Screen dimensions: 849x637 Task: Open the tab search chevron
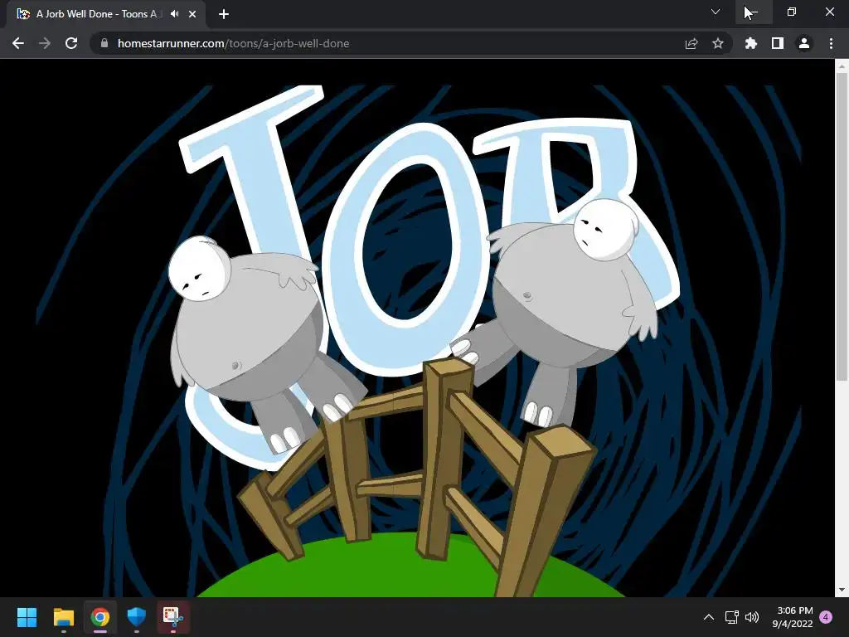click(x=716, y=12)
